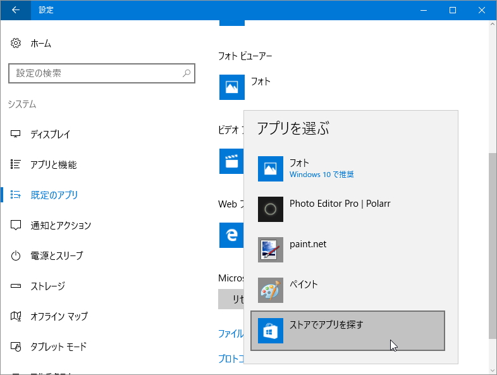497x375 pixels.
Task: Click the Display monitor icon
Action: pyautogui.click(x=16, y=134)
